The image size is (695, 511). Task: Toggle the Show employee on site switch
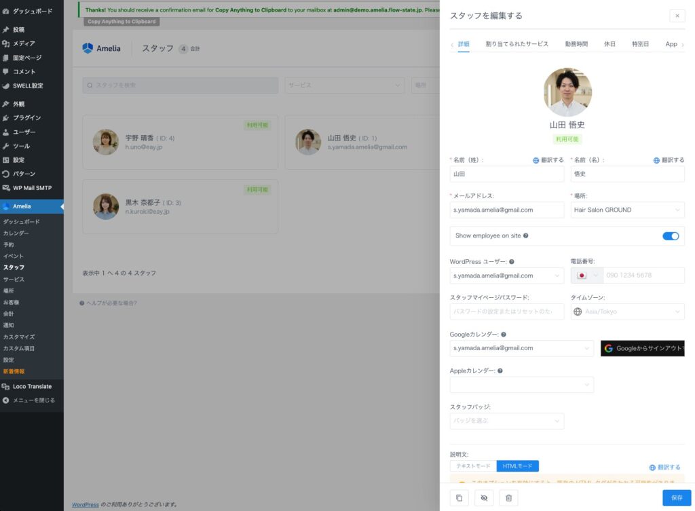(x=670, y=236)
